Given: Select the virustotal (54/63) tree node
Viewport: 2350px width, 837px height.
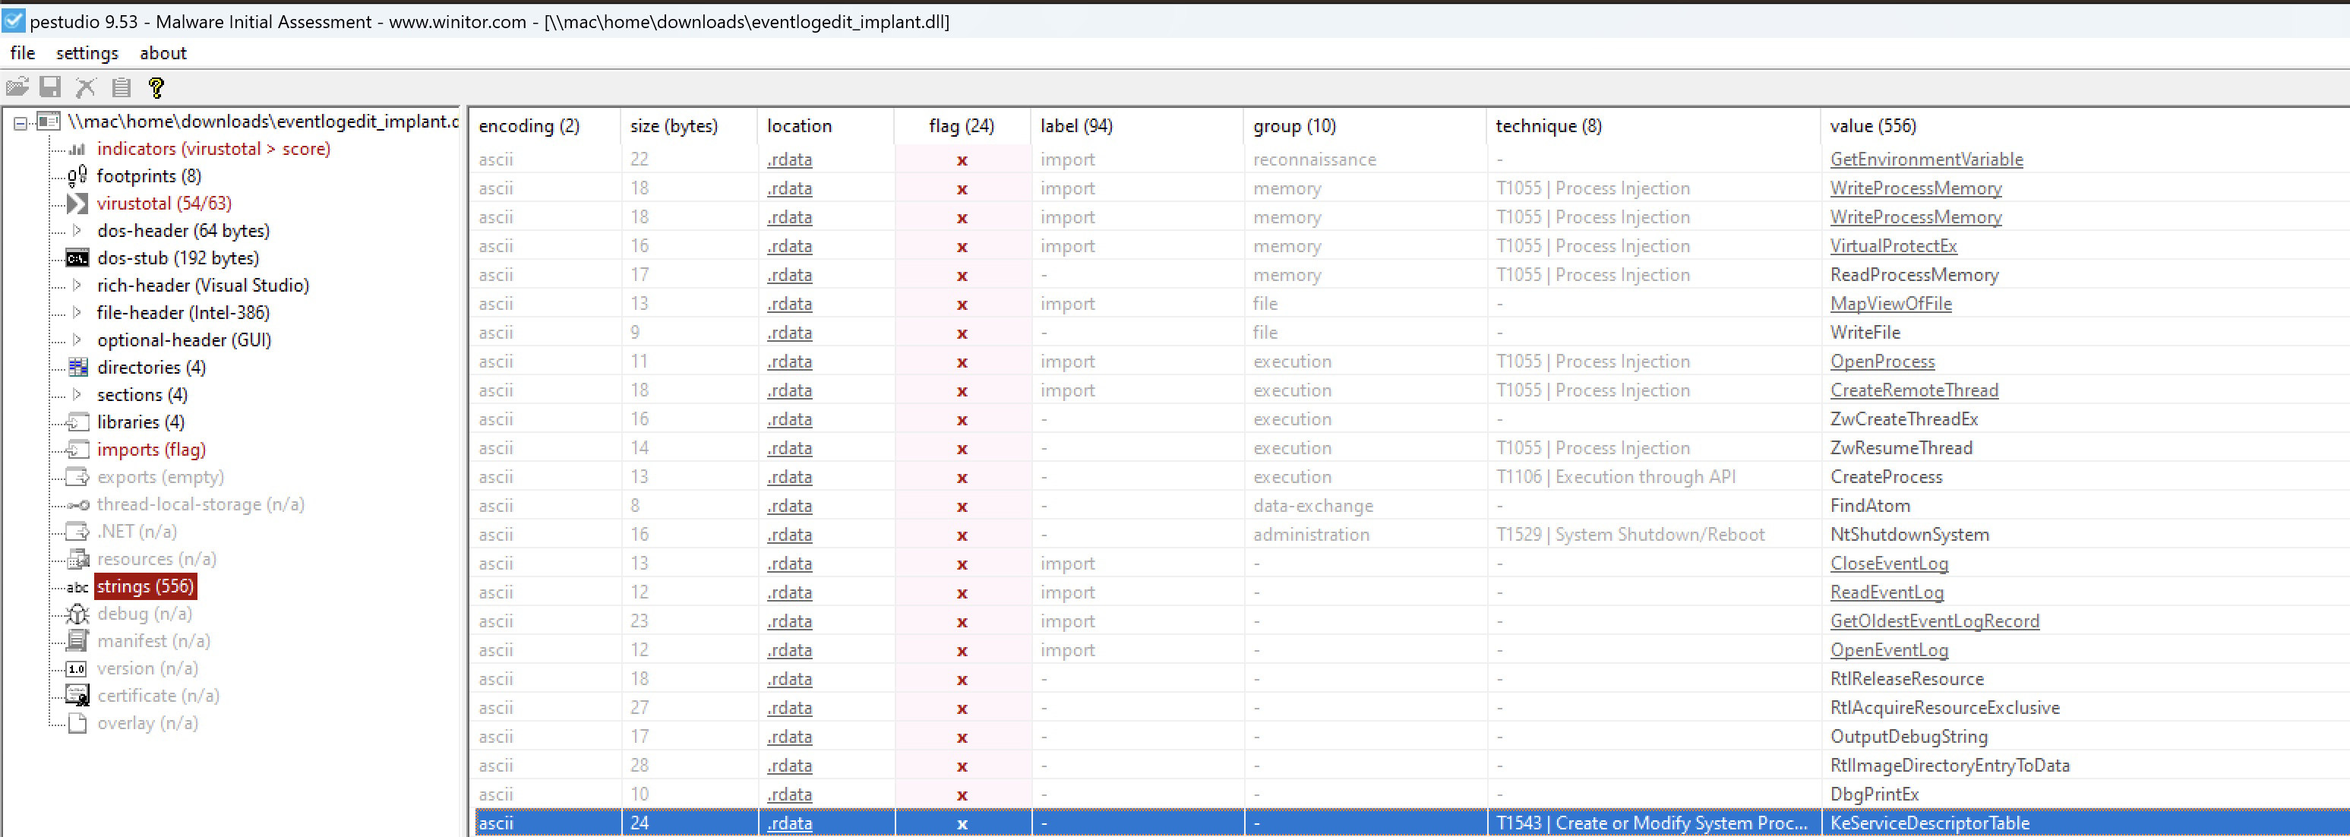Looking at the screenshot, I should pos(164,204).
